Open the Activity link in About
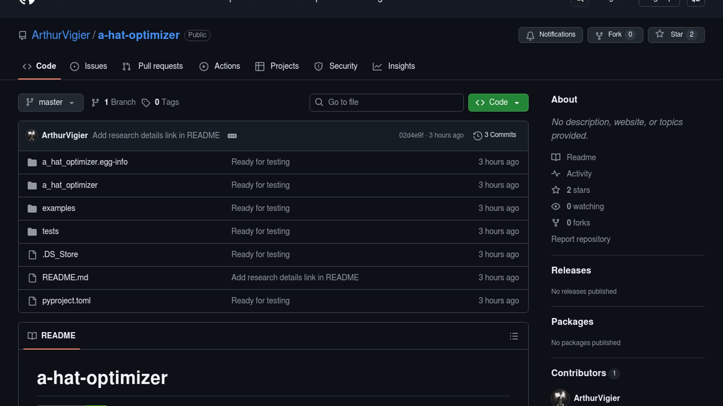This screenshot has height=406, width=723. click(x=579, y=174)
